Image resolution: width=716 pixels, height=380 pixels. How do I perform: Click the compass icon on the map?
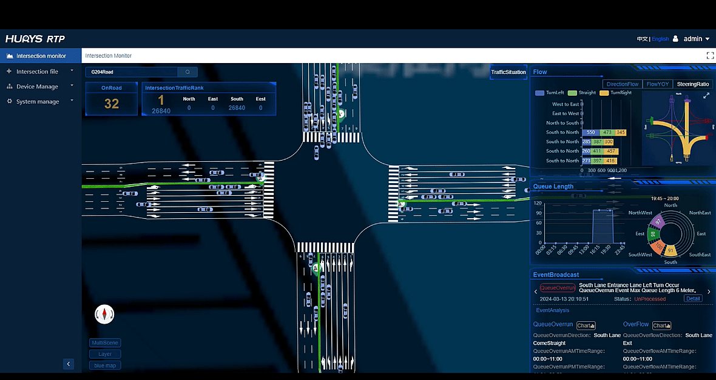coord(104,314)
